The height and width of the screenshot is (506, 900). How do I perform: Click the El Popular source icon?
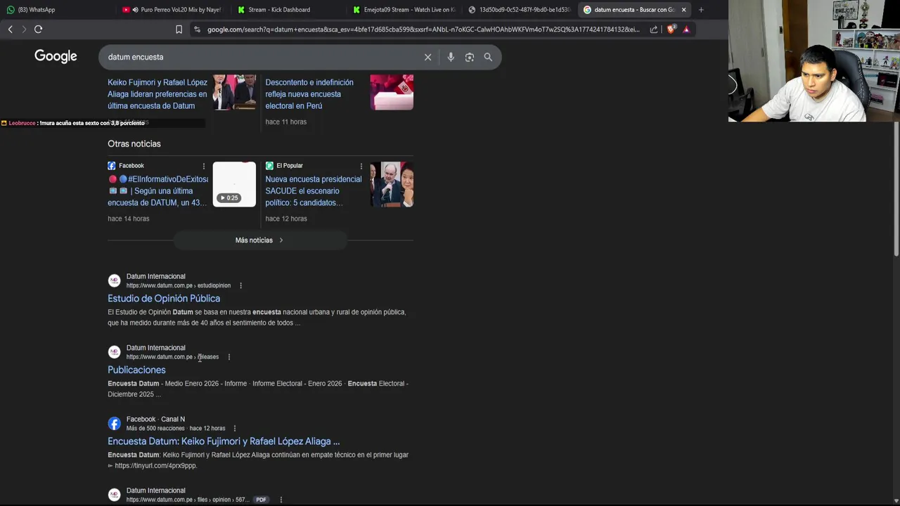[269, 166]
